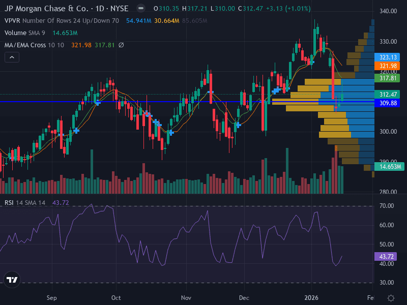Click the 2026 label on time axis
407x305 pixels.
[x=311, y=298]
